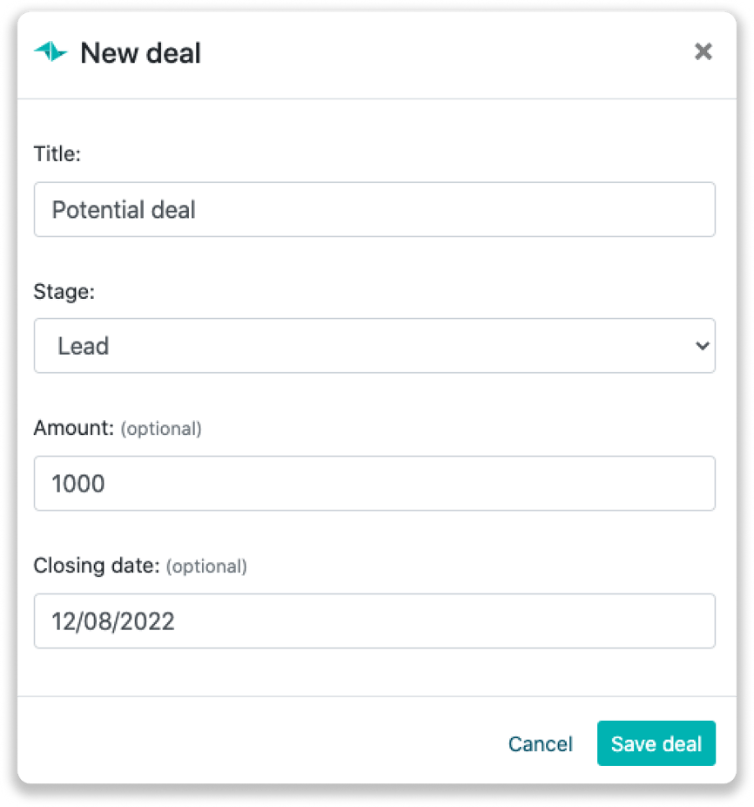The height and width of the screenshot is (807, 754).
Task: Click the optional hint next to Closing date
Action: (x=206, y=566)
